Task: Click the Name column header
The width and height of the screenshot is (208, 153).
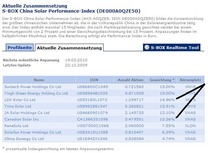Action: click(39, 80)
